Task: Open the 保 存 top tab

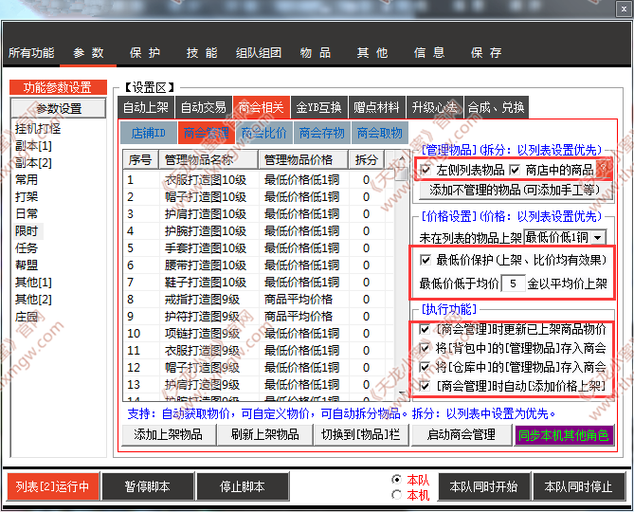Action: click(486, 52)
